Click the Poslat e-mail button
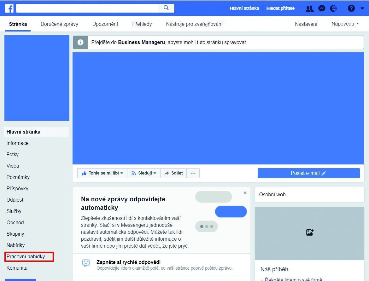This screenshot has height=281, width=369. click(308, 173)
